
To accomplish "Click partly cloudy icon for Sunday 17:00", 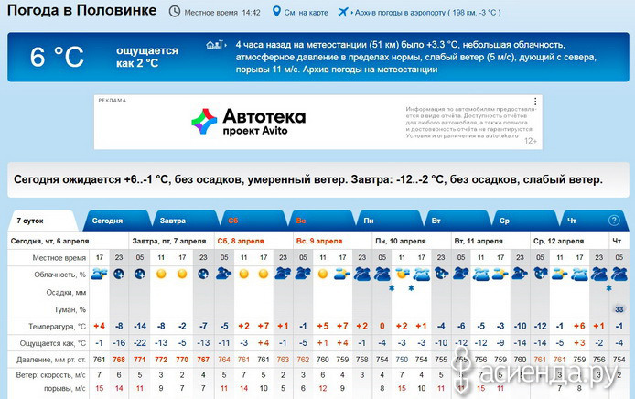I will pos(342,275).
